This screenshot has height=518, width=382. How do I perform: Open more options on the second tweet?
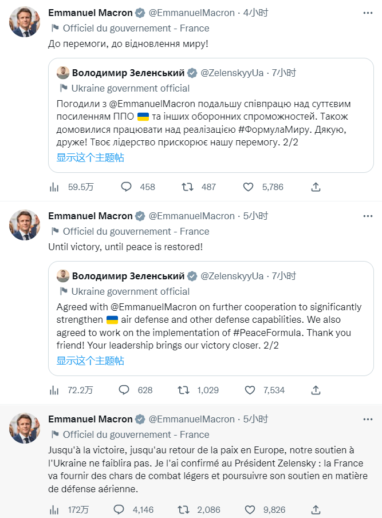click(x=368, y=216)
